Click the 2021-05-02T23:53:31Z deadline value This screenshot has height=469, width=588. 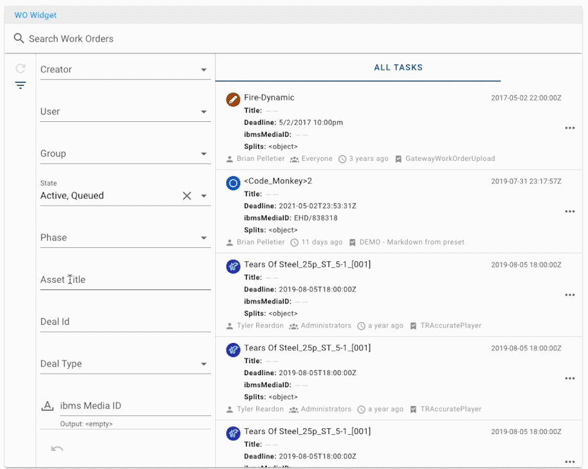point(317,206)
